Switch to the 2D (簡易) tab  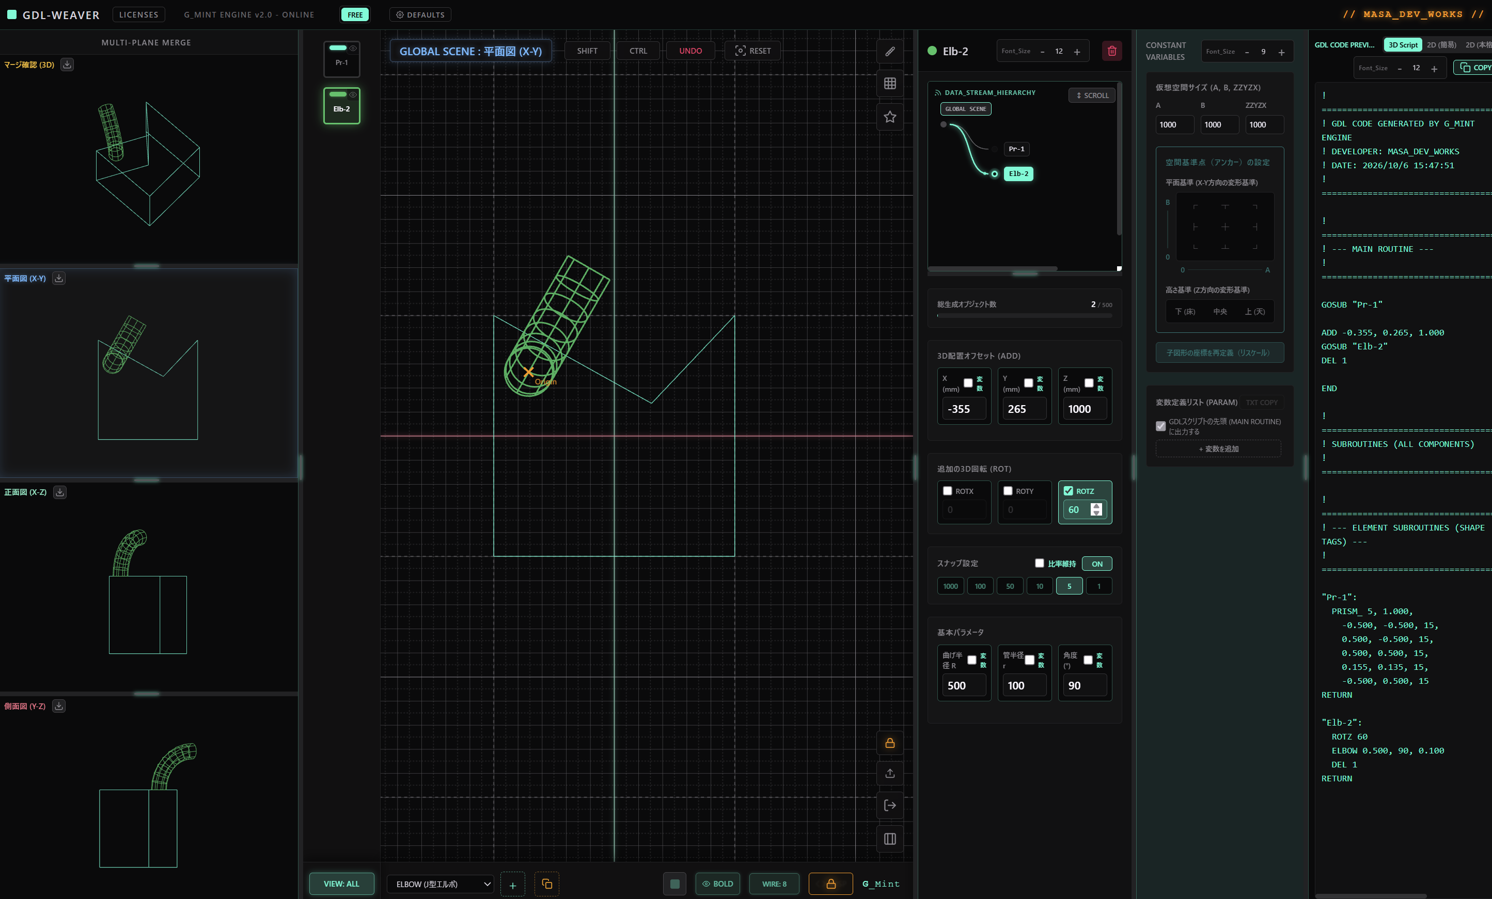point(1441,45)
